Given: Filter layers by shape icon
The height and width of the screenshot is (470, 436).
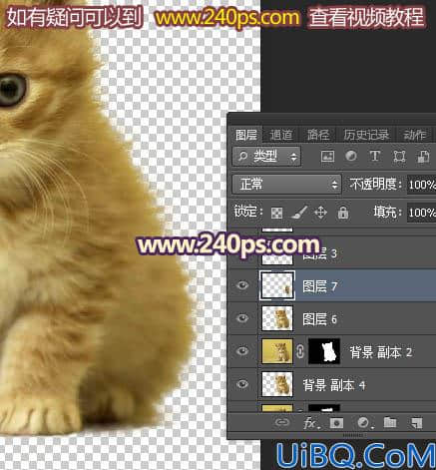Looking at the screenshot, I should (399, 157).
